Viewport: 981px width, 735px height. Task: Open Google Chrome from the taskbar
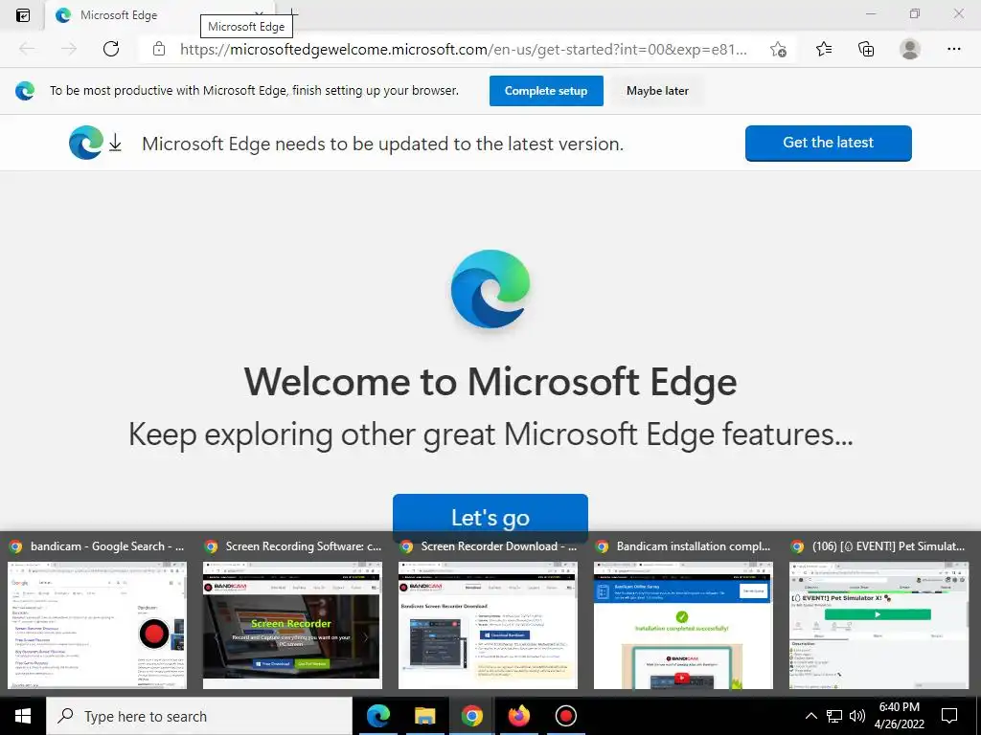(x=471, y=716)
